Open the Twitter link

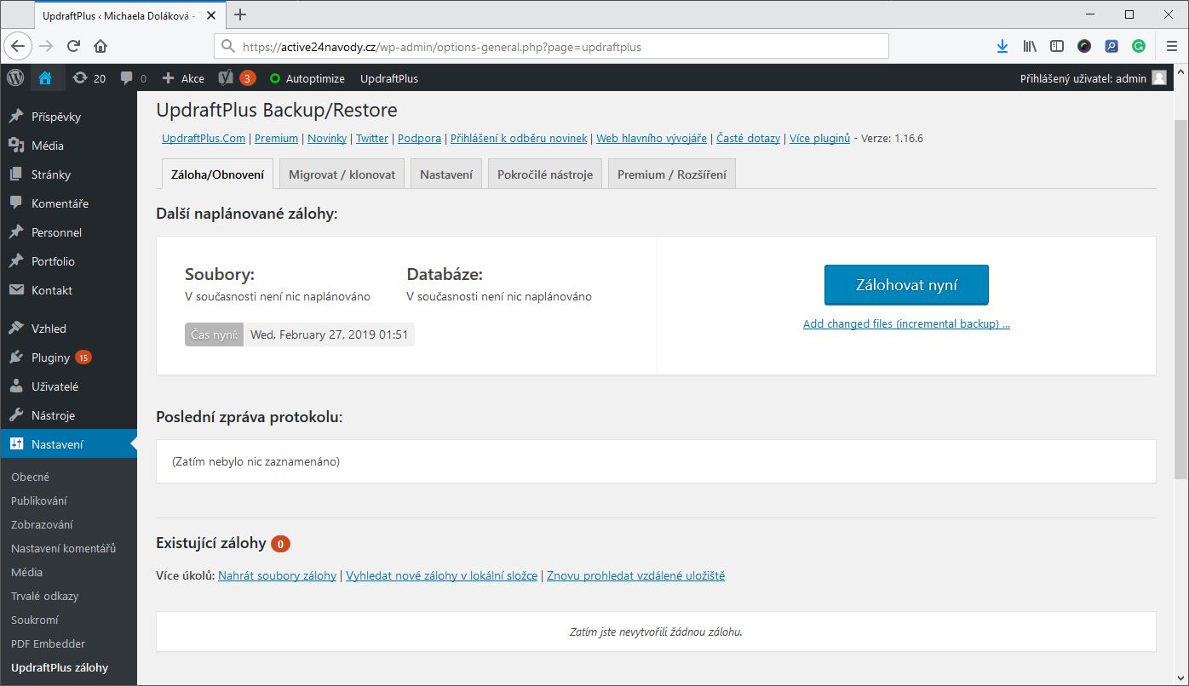372,138
